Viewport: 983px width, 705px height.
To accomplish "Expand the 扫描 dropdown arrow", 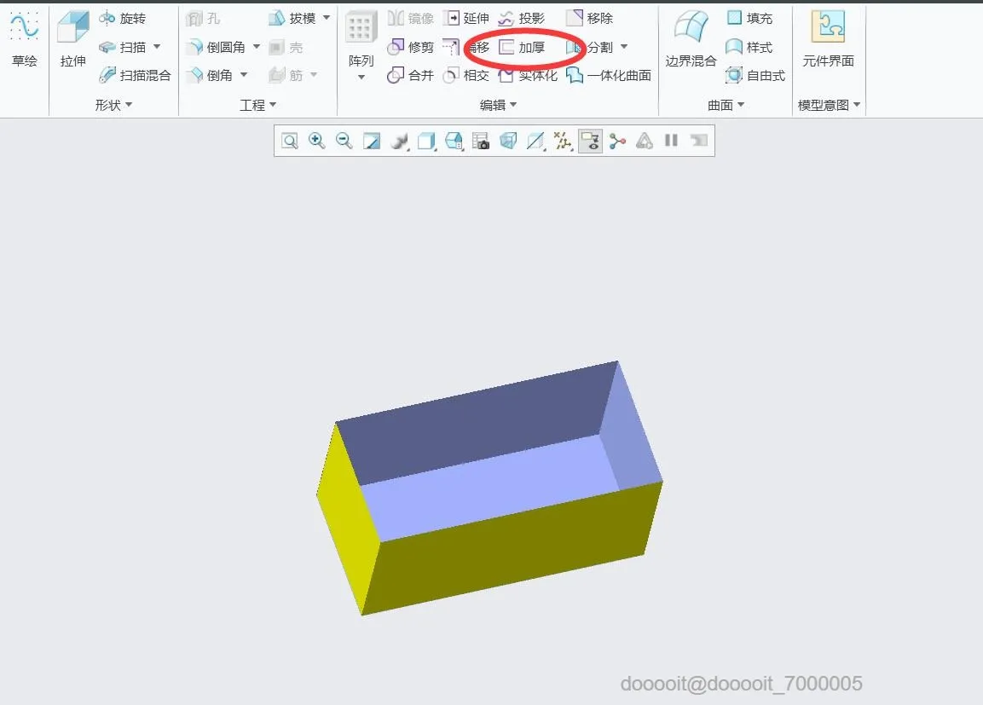I will pos(157,47).
